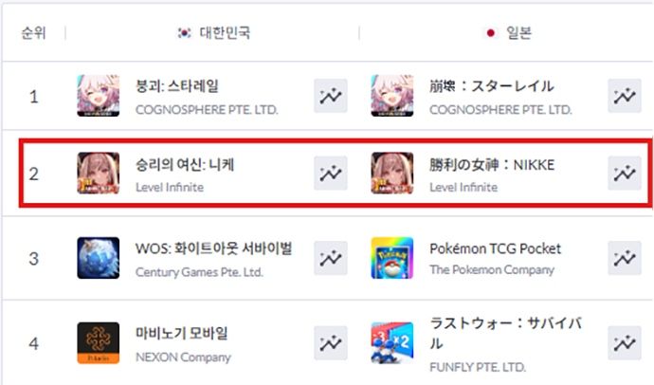The image size is (654, 385).
Task: Click the 勝利の女神:NIKKE title link
Action: click(492, 165)
